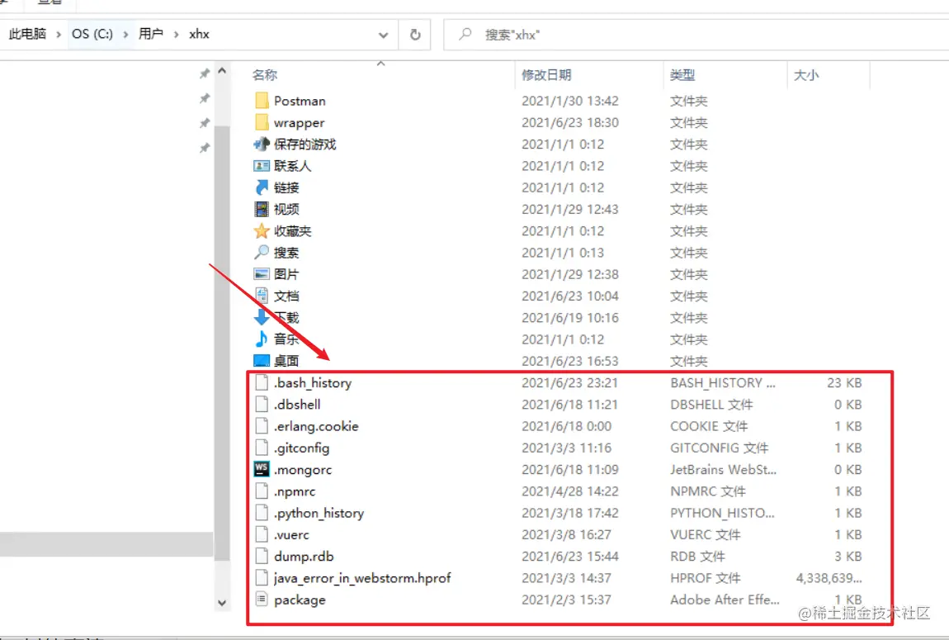Image resolution: width=949 pixels, height=640 pixels.
Task: Select the 音乐 music note icon
Action: tap(262, 339)
